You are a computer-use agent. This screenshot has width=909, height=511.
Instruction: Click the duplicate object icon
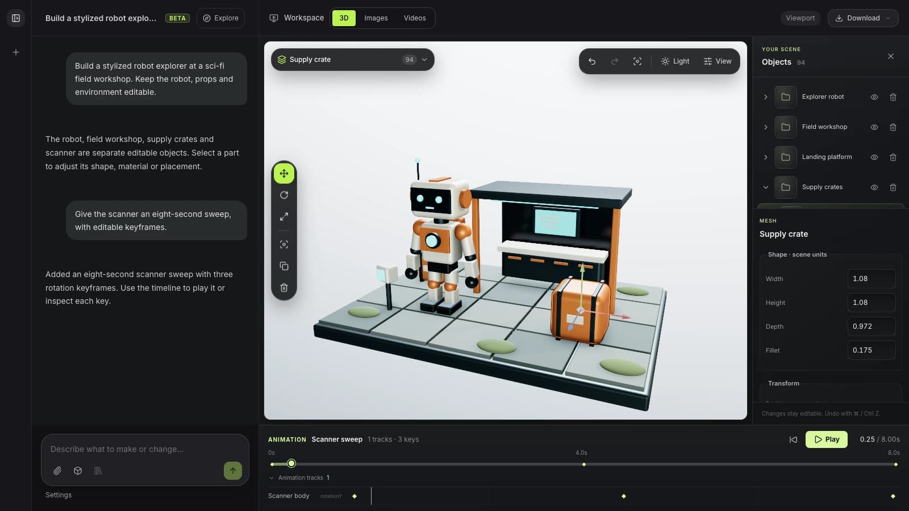284,266
